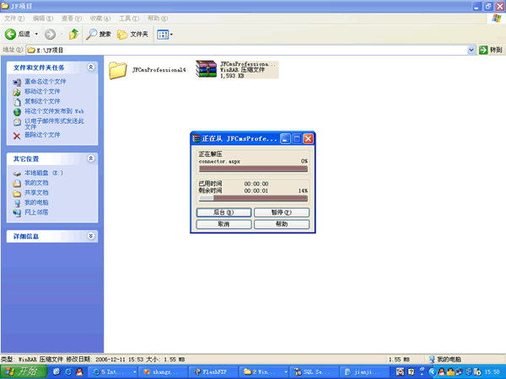The image size is (506, 379).
Task: Open 我的文档 location link
Action: 36,183
